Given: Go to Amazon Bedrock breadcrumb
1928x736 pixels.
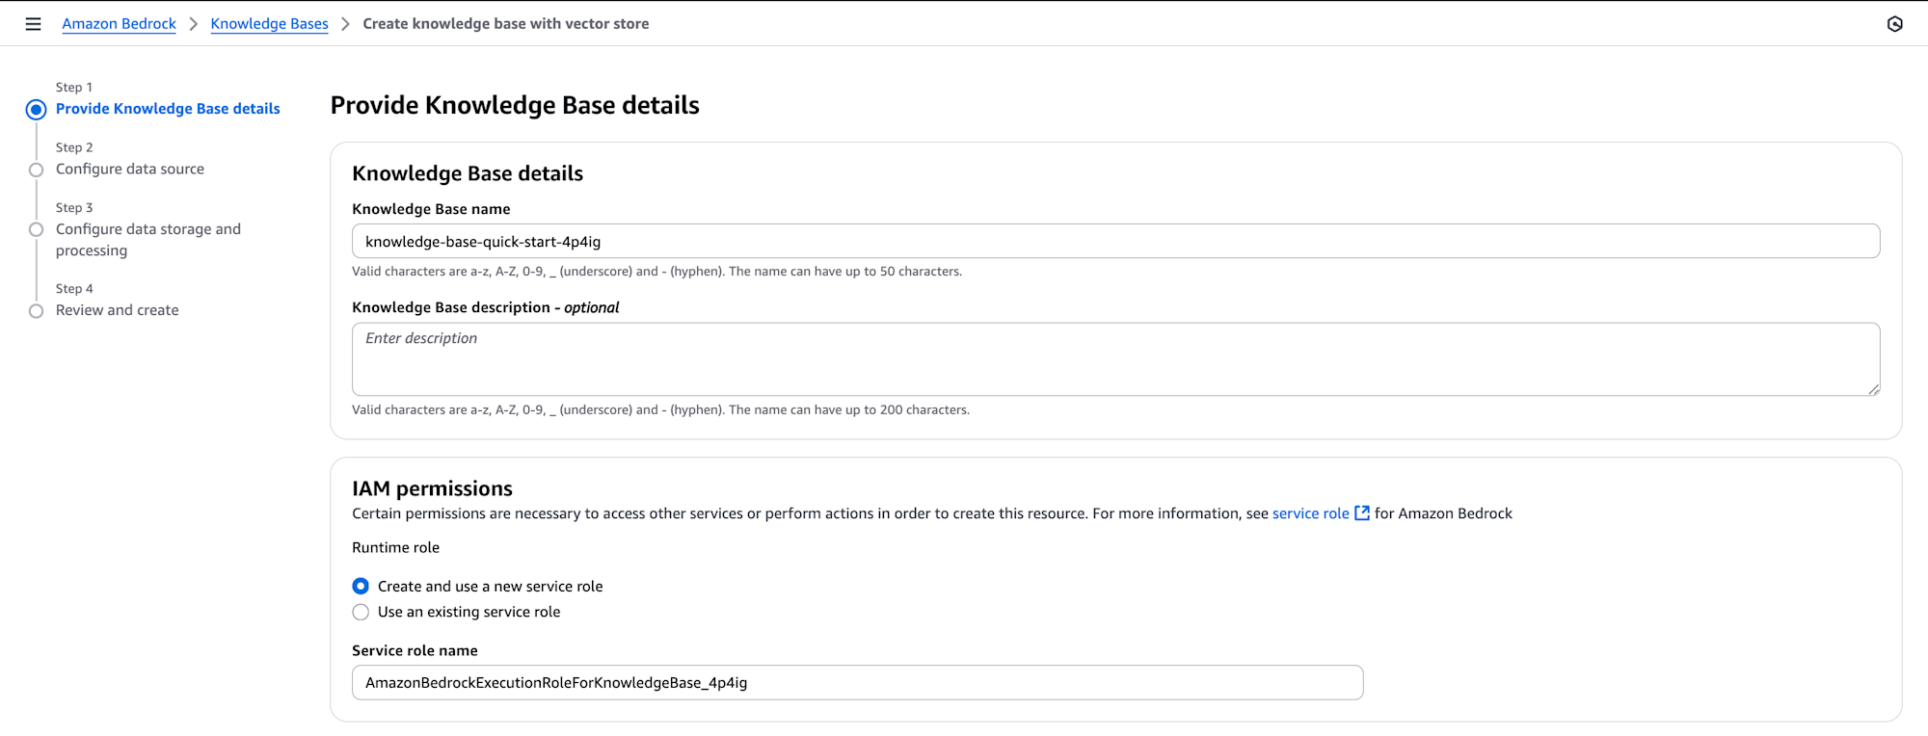Looking at the screenshot, I should pos(119,24).
